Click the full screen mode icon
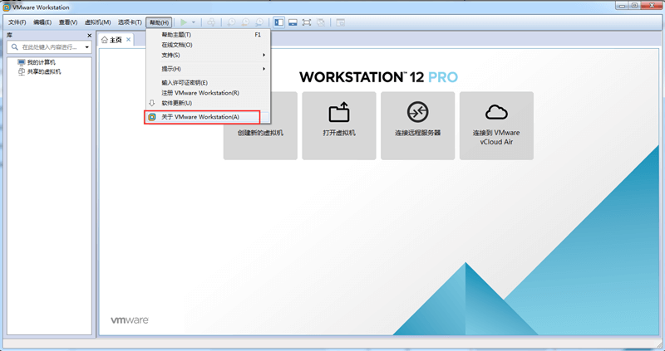The width and height of the screenshot is (665, 351). [x=307, y=22]
